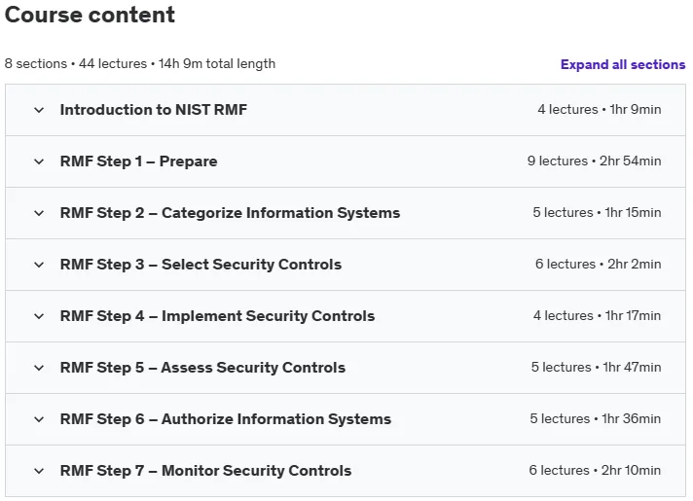
Task: Select RMF Step 6 – Authorize Information Systems title
Action: 226,419
